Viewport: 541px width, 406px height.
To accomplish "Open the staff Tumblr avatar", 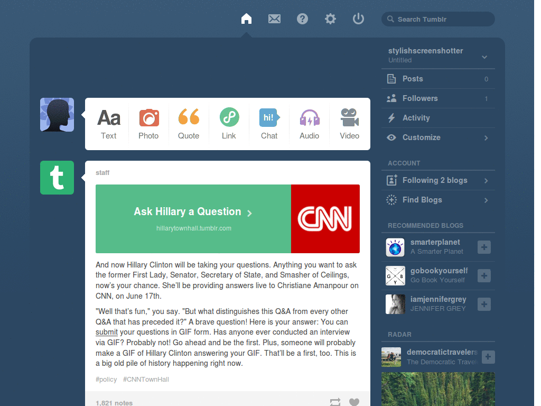I will (x=57, y=178).
